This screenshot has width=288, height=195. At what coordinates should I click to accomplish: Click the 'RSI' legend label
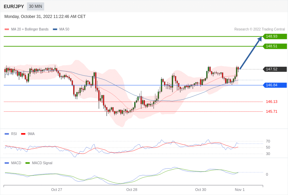click(14, 134)
